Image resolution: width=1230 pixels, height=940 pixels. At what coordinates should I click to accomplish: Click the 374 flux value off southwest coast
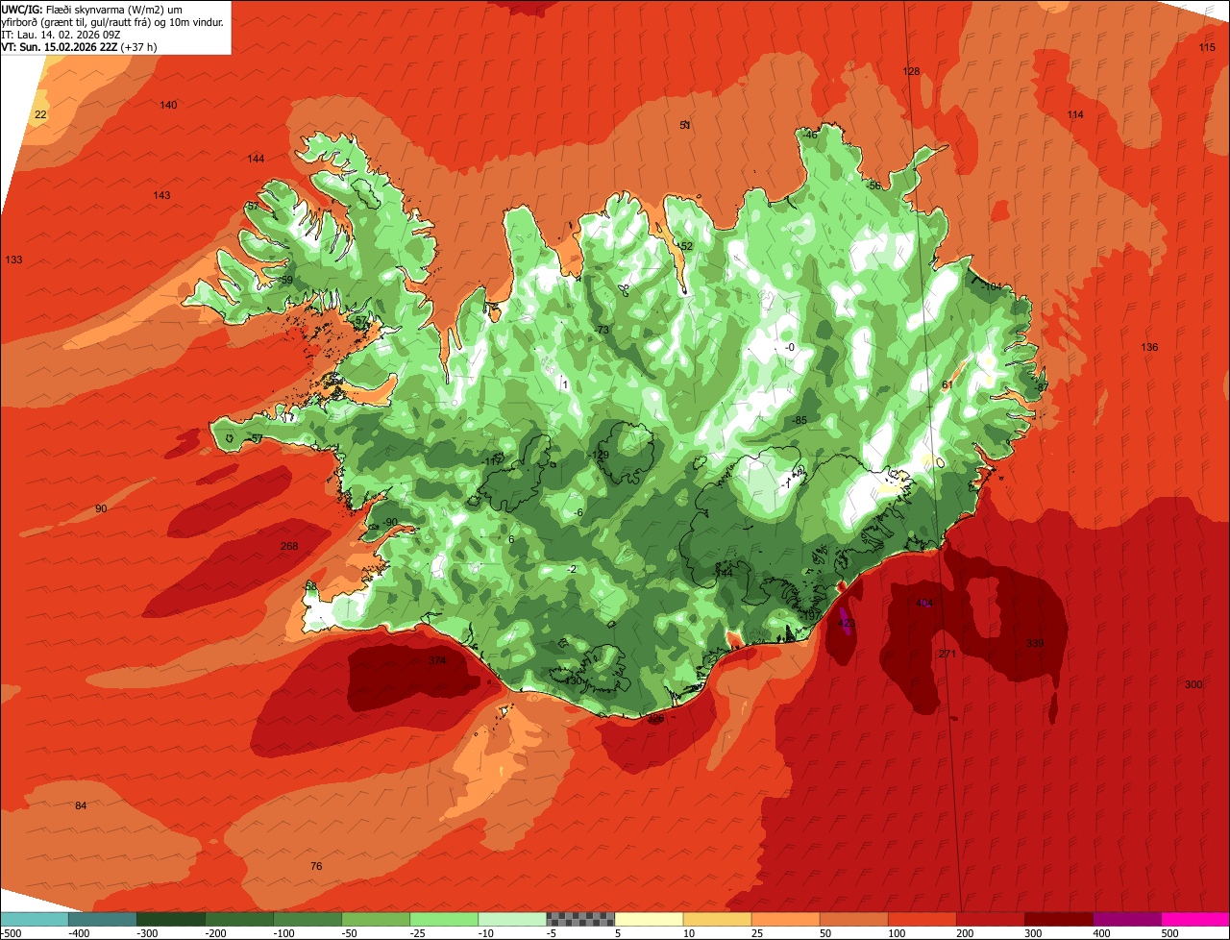click(x=437, y=661)
